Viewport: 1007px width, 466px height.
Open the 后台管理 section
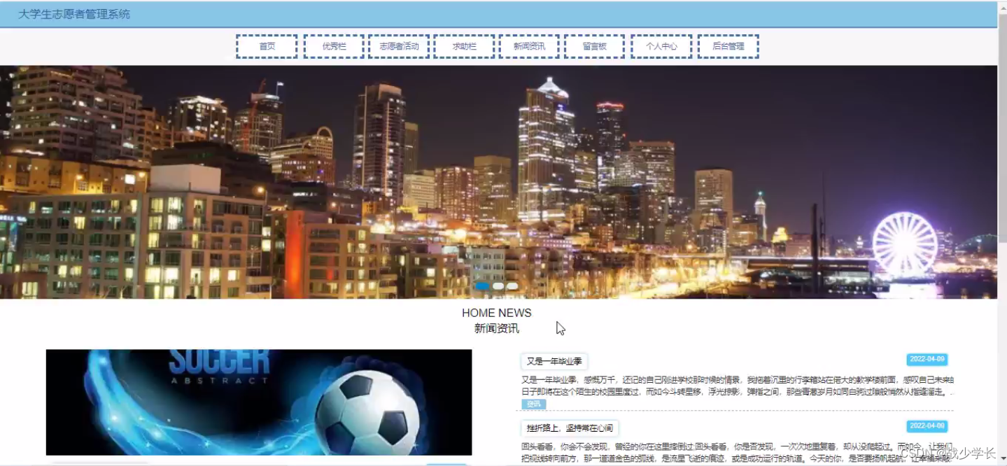[728, 45]
